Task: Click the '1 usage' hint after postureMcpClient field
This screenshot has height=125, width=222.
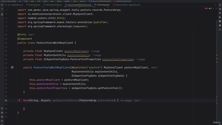Action: (95, 51)
